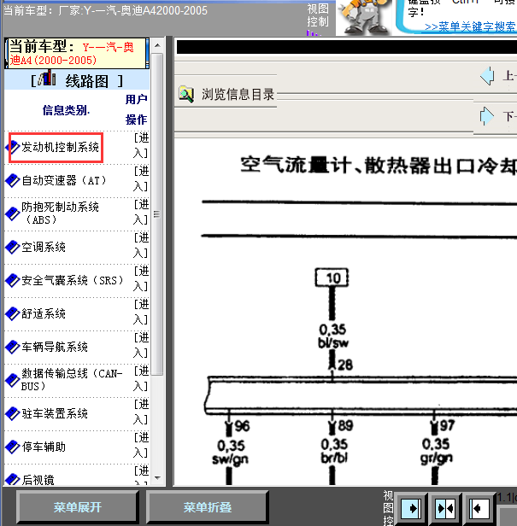Open 数据传输总线（CAN-BUS） category
Screen dimensions: 517x526
pyautogui.click(x=72, y=380)
